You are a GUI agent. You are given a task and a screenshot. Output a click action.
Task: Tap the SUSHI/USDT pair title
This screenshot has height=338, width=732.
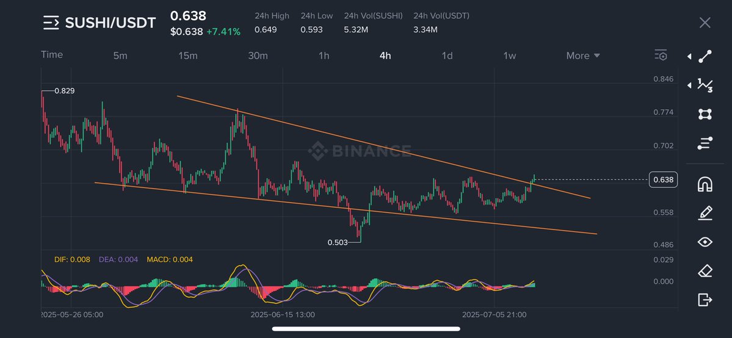[x=110, y=23]
